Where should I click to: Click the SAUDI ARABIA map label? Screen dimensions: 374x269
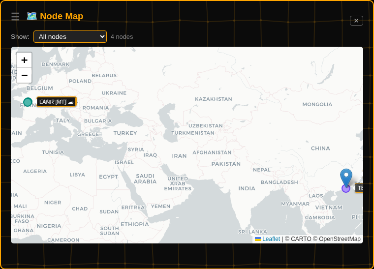tap(145, 179)
